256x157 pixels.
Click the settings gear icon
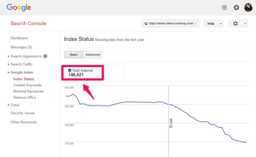coord(235,24)
